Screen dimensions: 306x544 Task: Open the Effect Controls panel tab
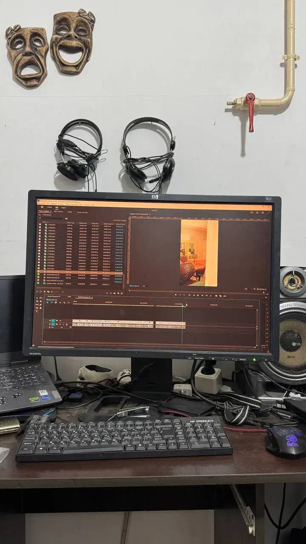pyautogui.click(x=58, y=212)
